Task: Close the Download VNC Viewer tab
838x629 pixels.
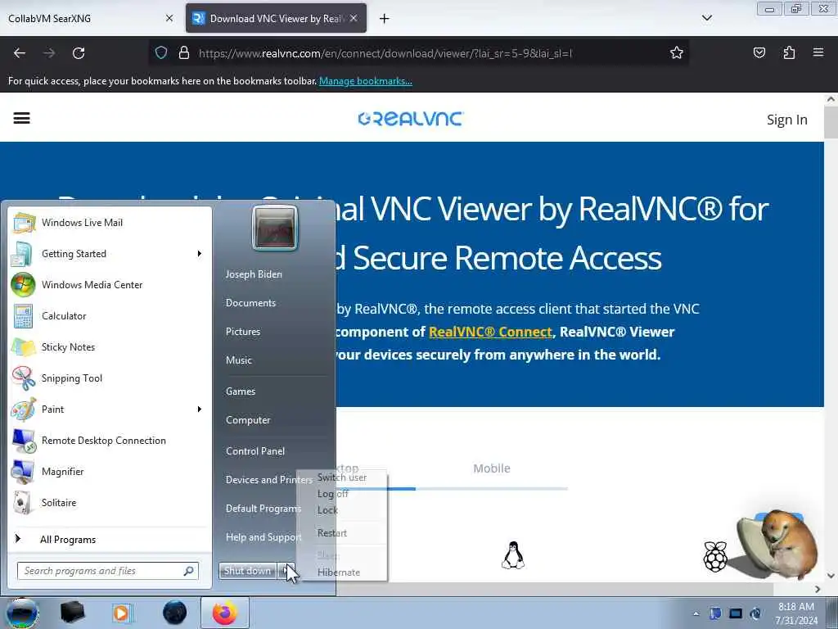Action: click(x=354, y=18)
